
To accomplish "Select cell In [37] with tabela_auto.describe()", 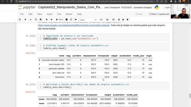I will [103, 86].
